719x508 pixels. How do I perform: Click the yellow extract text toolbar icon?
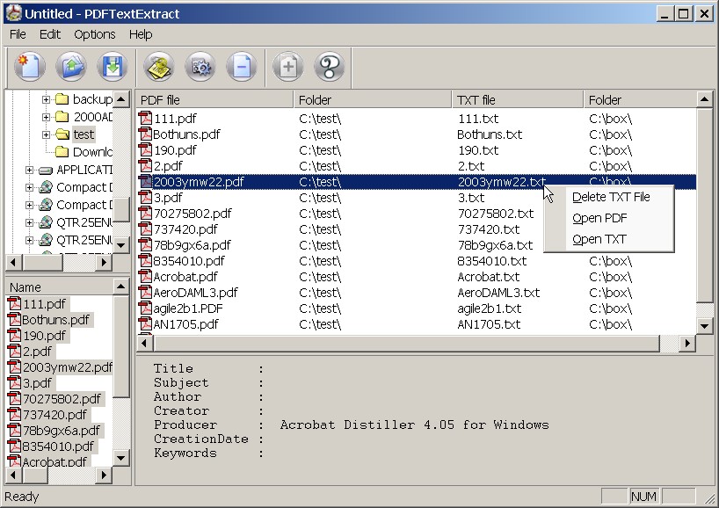(159, 67)
